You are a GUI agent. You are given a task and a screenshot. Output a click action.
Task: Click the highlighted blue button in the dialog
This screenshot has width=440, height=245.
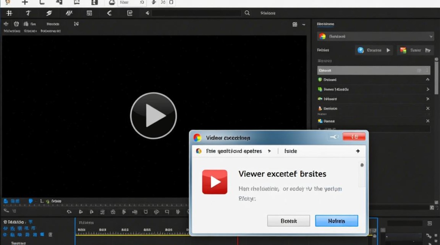tap(337, 221)
